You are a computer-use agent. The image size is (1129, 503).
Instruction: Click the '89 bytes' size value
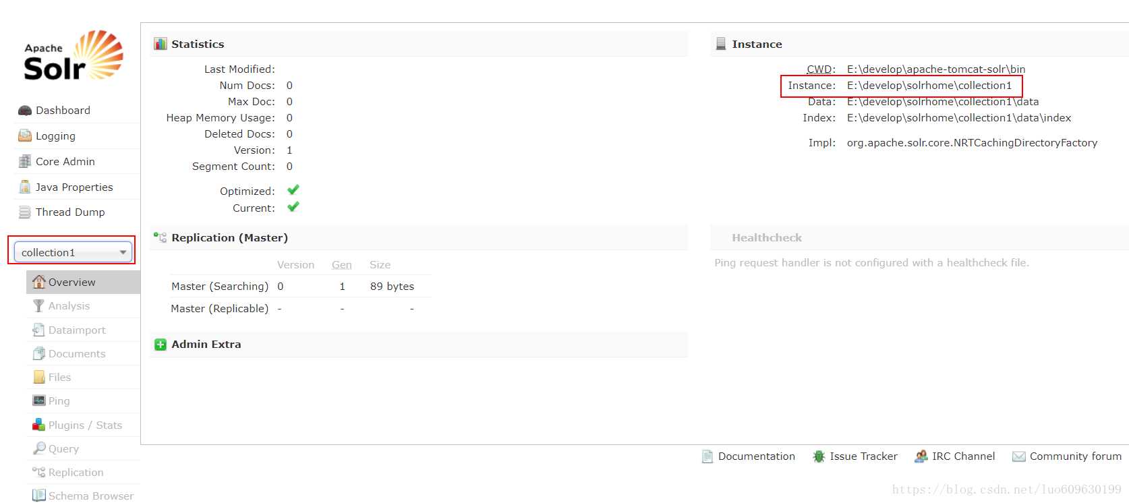pyautogui.click(x=392, y=287)
